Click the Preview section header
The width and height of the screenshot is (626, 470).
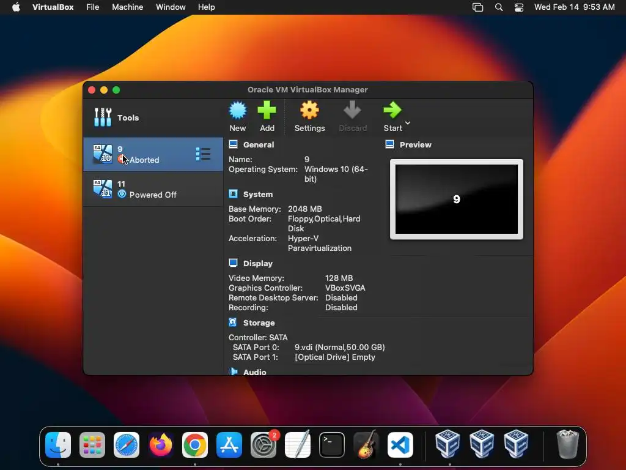pyautogui.click(x=416, y=144)
